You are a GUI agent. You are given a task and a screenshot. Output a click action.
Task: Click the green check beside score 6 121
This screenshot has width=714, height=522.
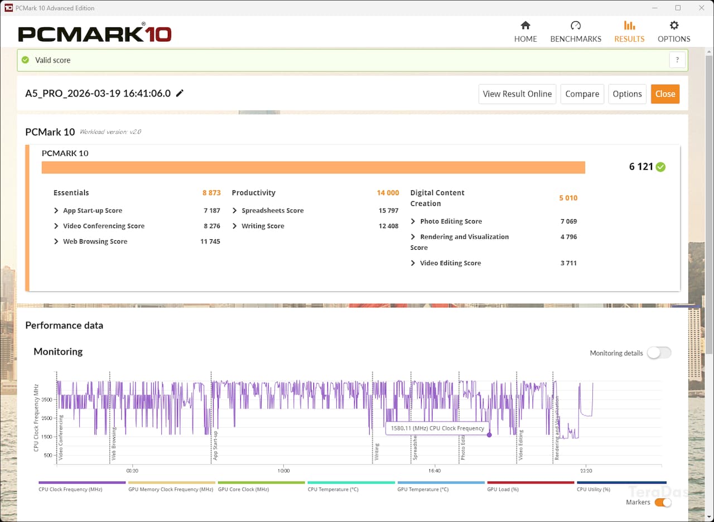[660, 167]
